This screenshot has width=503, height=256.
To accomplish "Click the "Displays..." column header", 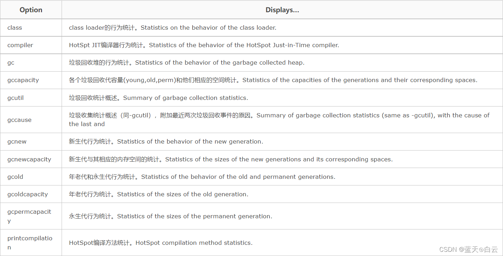I will pyautogui.click(x=282, y=10).
